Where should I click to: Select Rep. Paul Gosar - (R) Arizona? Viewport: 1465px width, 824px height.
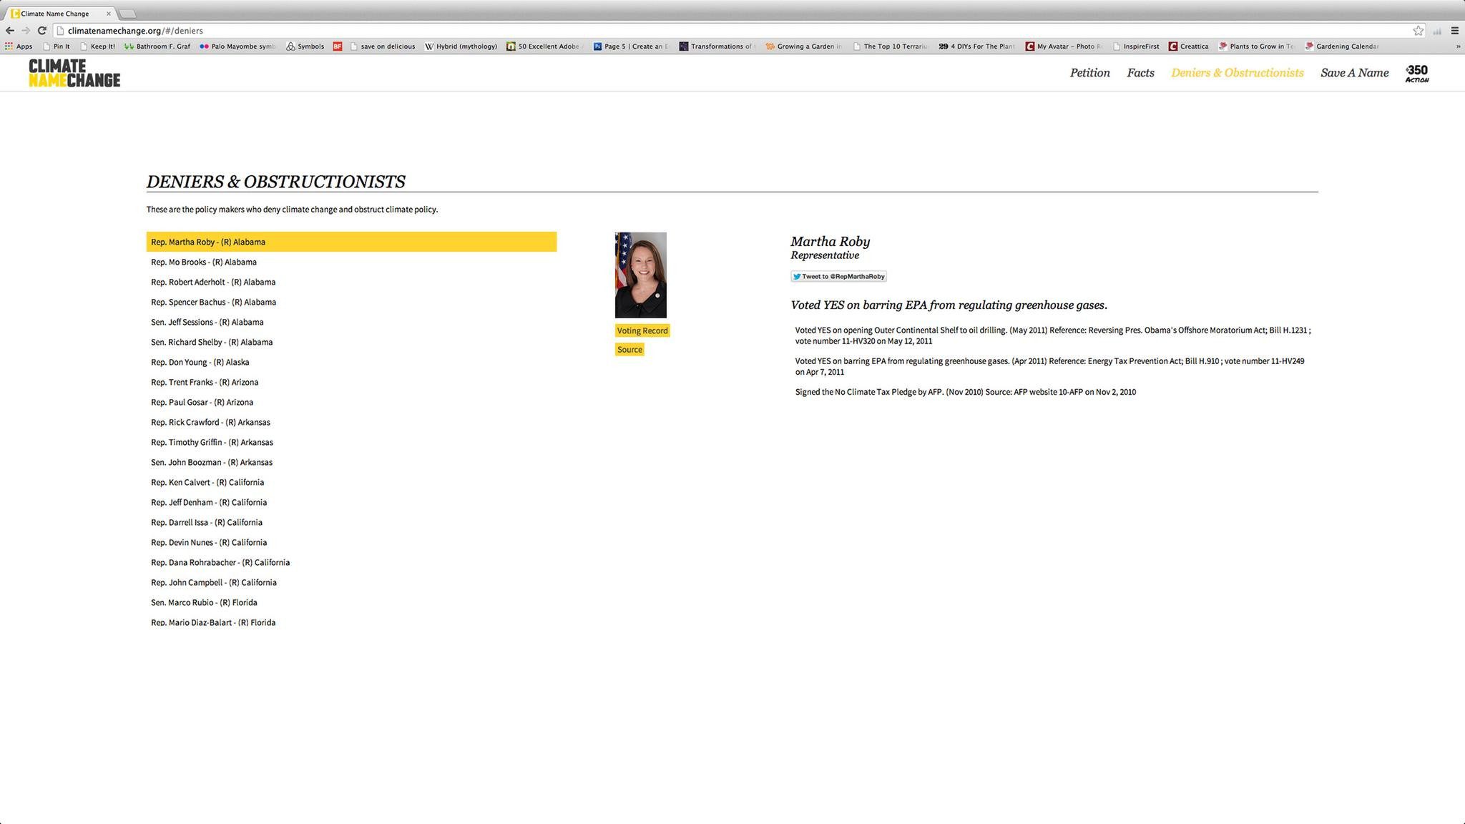(x=351, y=402)
